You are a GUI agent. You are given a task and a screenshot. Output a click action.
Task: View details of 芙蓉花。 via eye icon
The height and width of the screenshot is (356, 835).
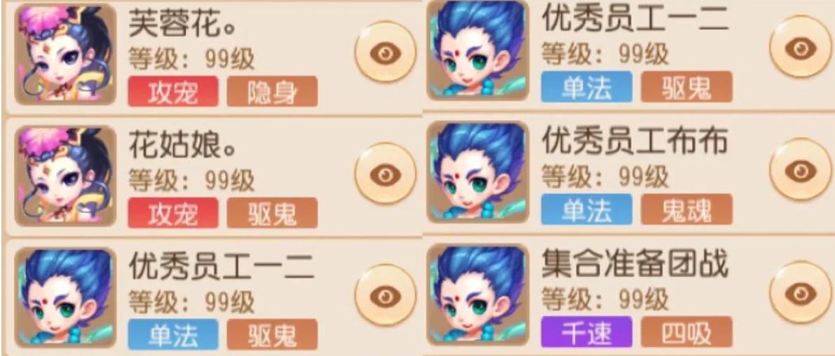[386, 52]
